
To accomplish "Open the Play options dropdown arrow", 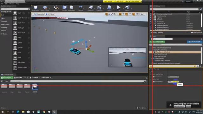I will (x=123, y=8).
